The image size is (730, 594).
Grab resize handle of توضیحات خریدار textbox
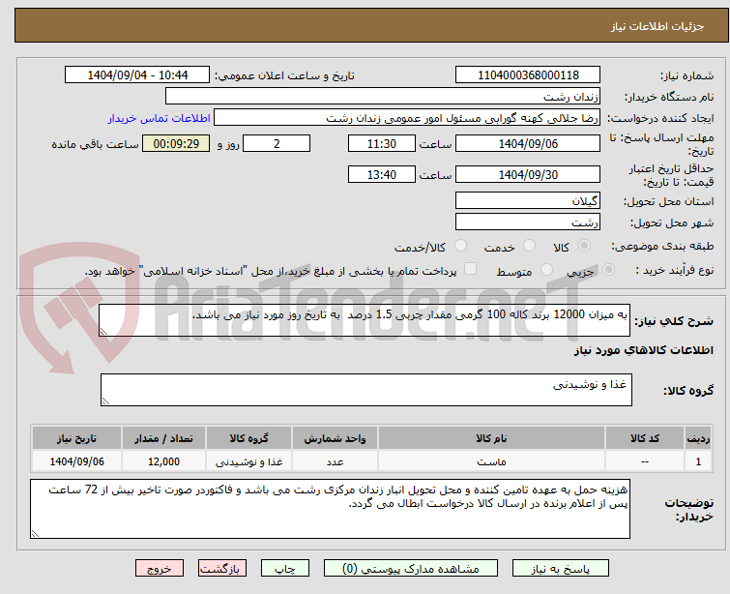[x=36, y=533]
